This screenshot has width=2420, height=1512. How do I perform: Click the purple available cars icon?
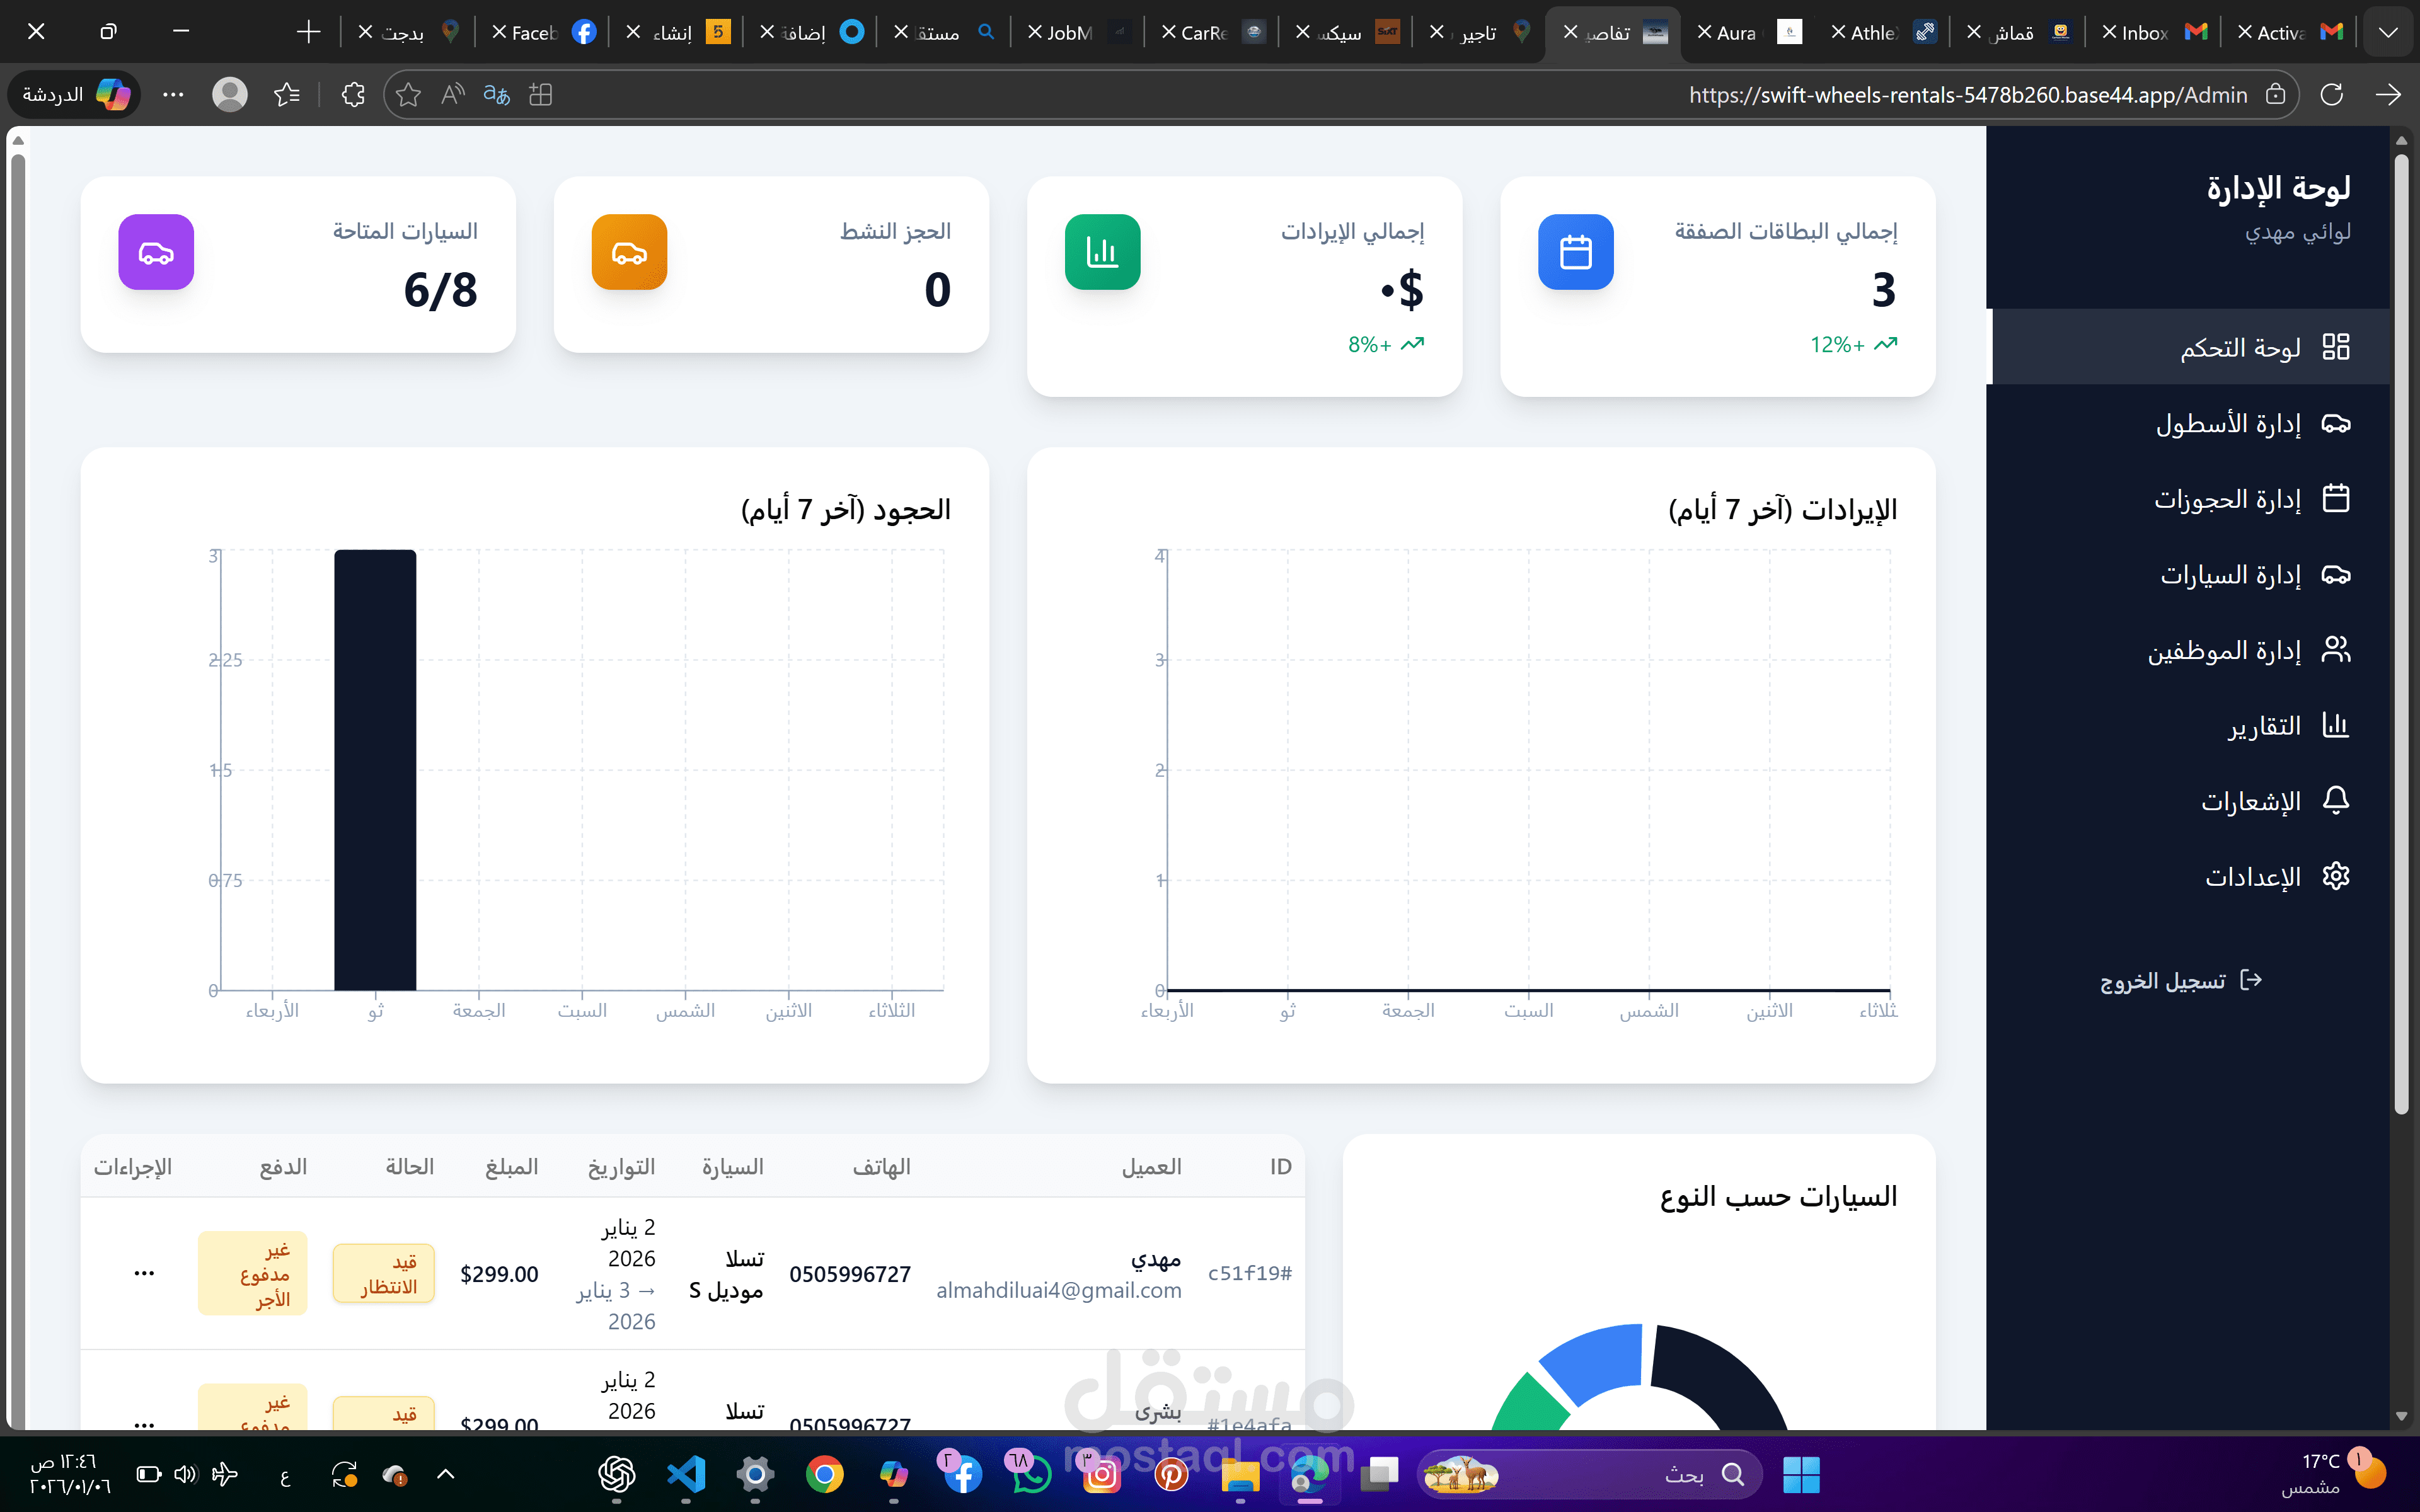156,252
